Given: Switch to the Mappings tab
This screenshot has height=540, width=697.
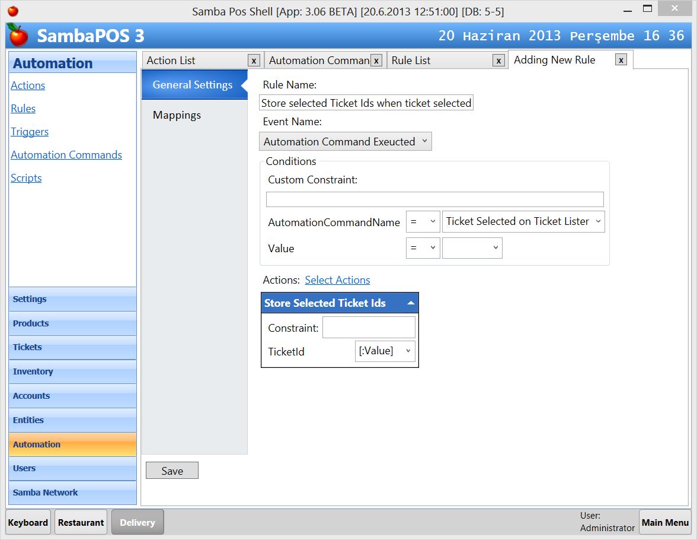Looking at the screenshot, I should tap(177, 115).
